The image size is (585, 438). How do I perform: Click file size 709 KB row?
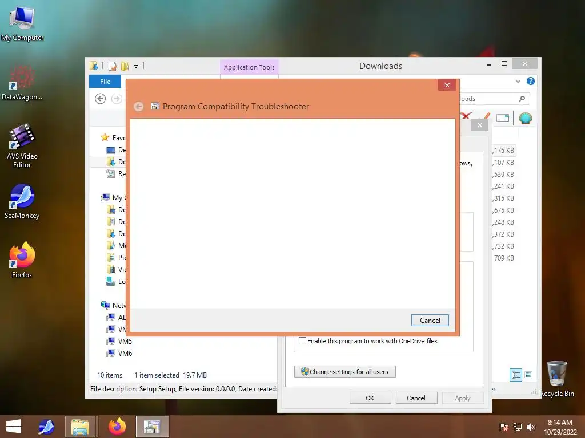point(504,258)
